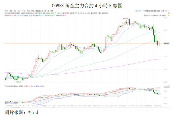Click the MA5 value 4311.1

point(11,15)
